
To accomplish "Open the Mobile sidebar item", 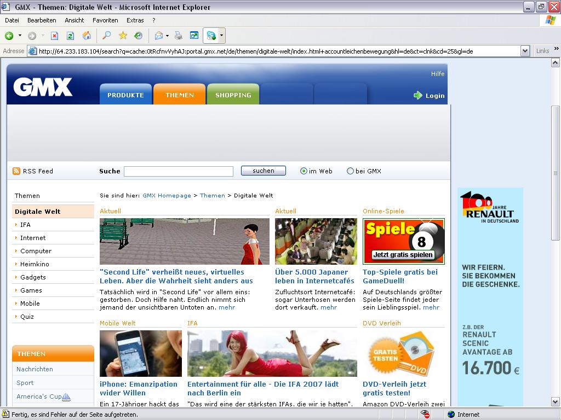I will pyautogui.click(x=30, y=304).
